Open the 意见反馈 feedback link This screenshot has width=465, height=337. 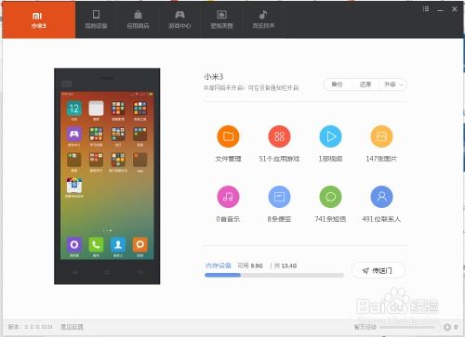click(72, 327)
